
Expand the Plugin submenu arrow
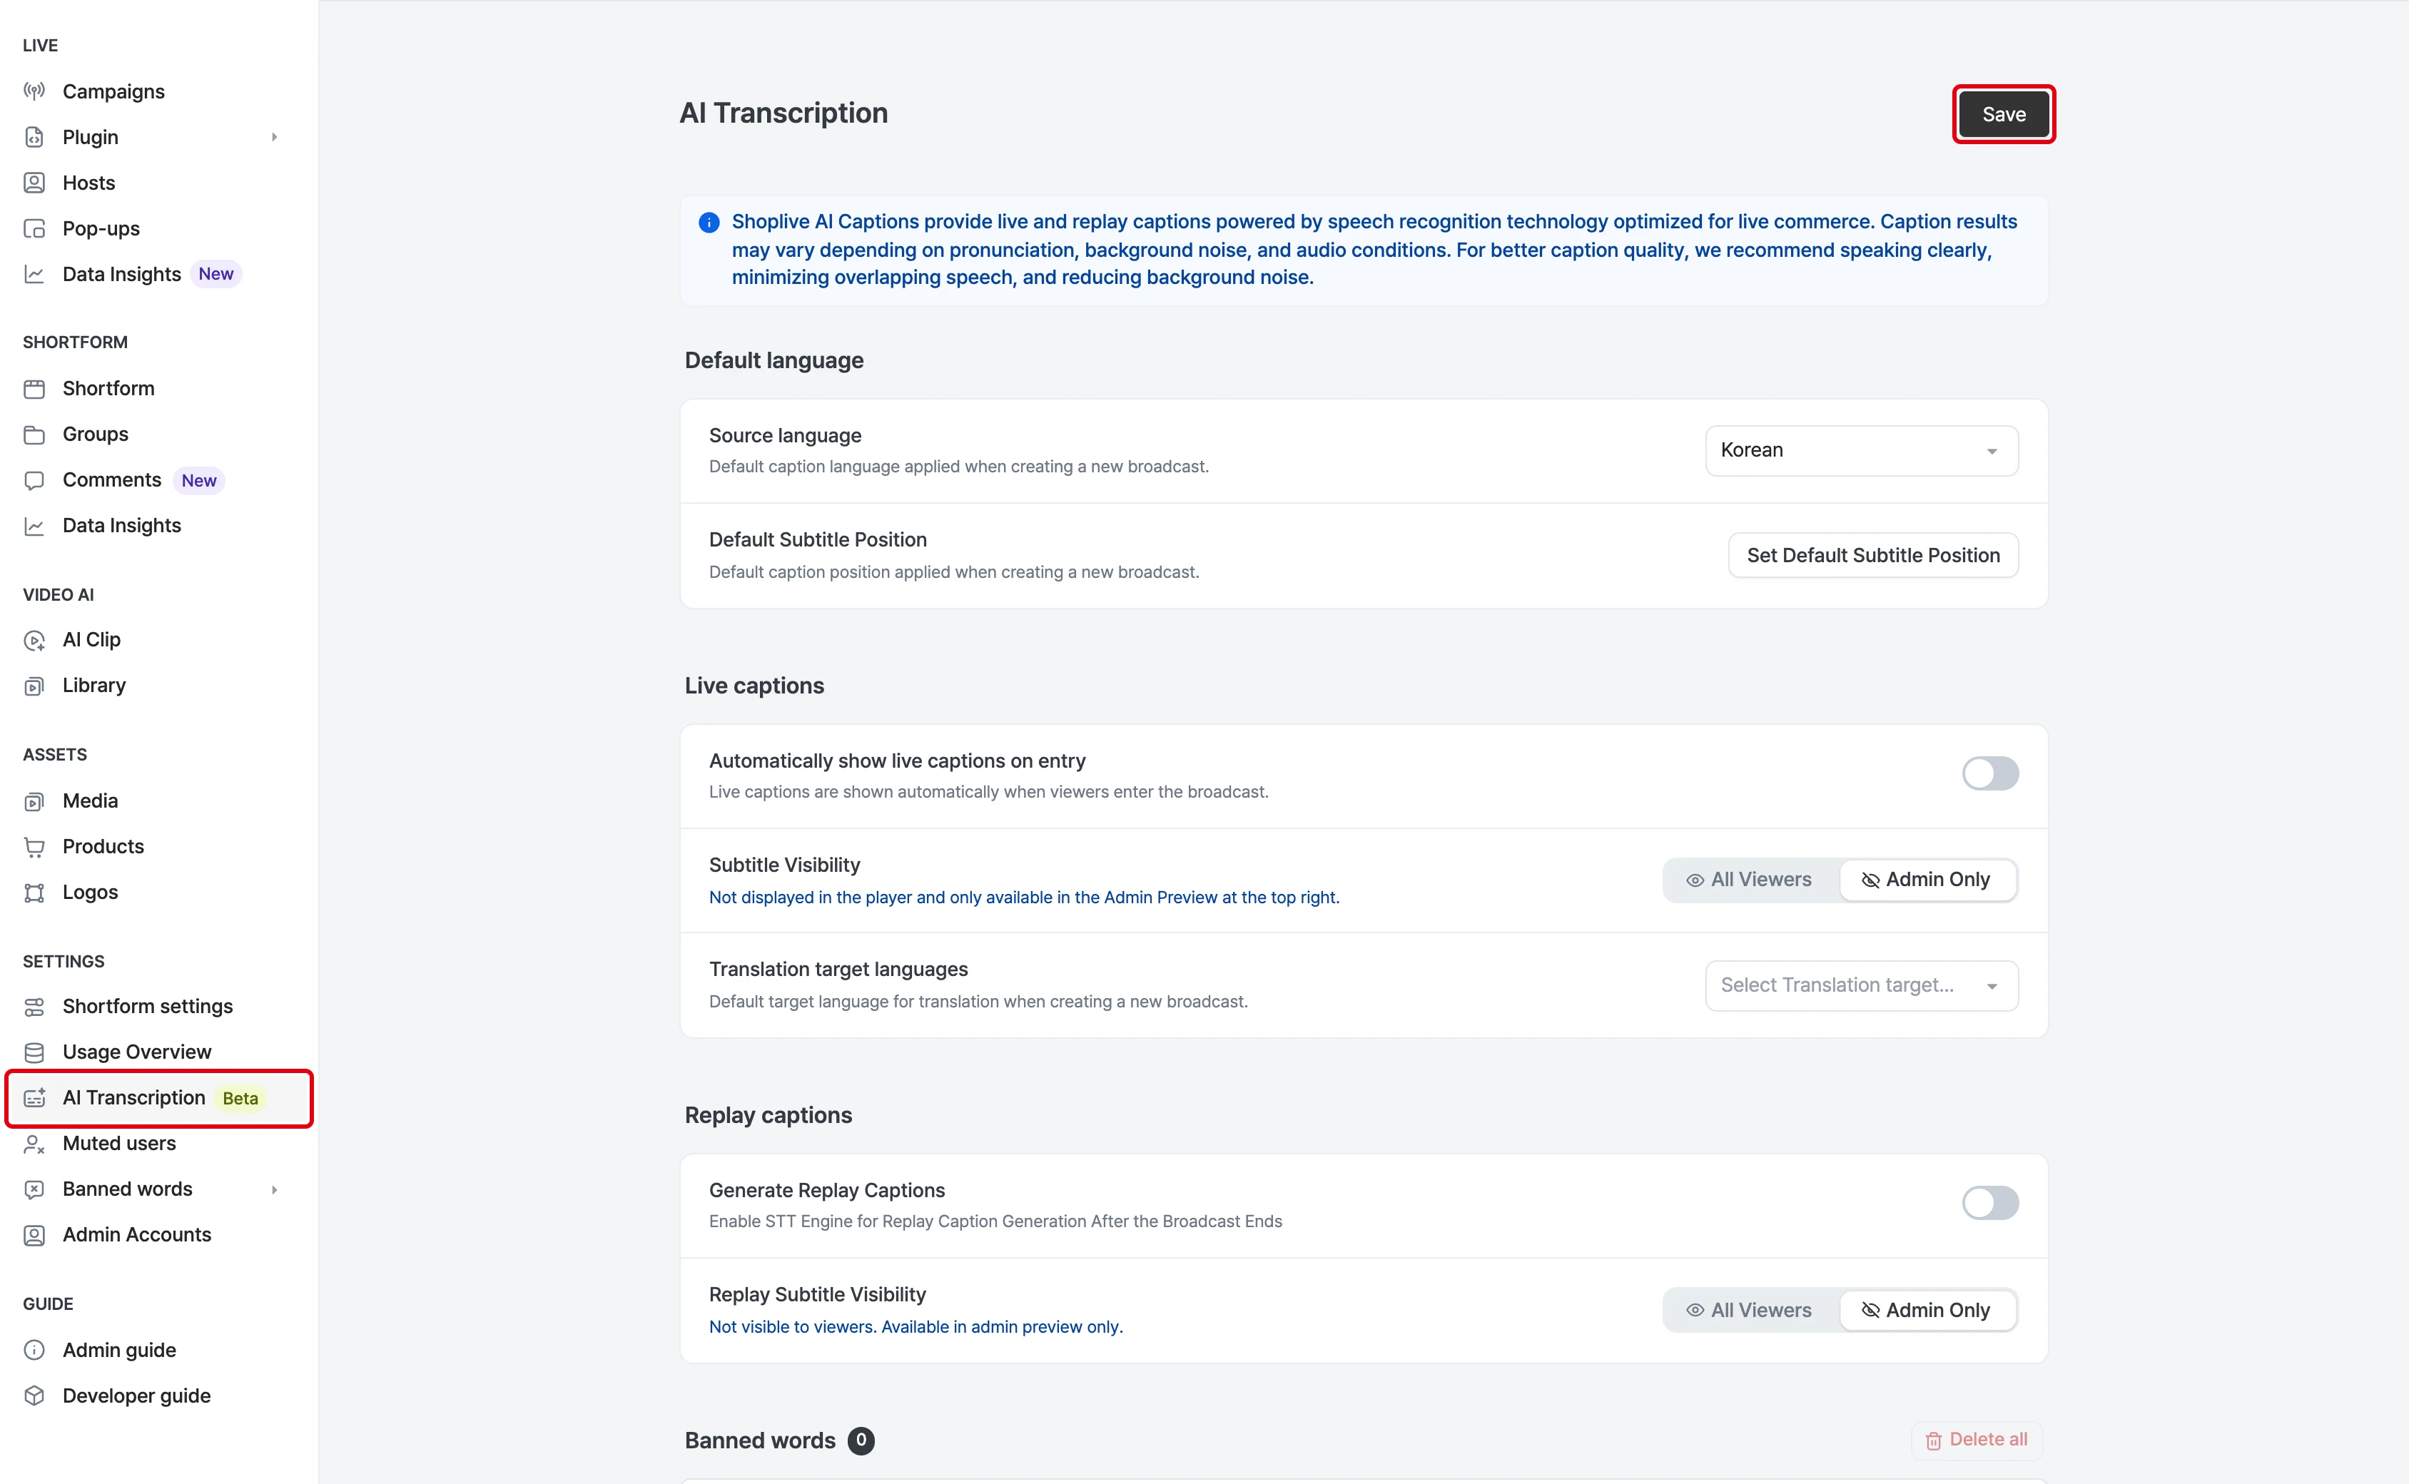(x=274, y=138)
